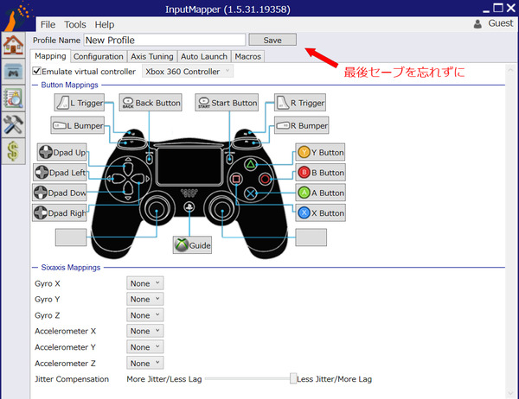
Task: Select the L Bumper mapping
Action: point(78,125)
